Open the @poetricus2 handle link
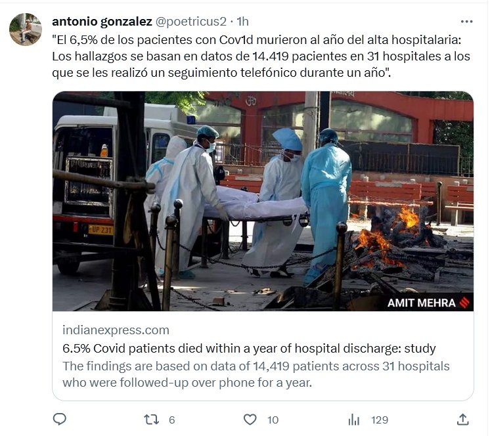Screen dimensions: 490x436 (x=190, y=22)
